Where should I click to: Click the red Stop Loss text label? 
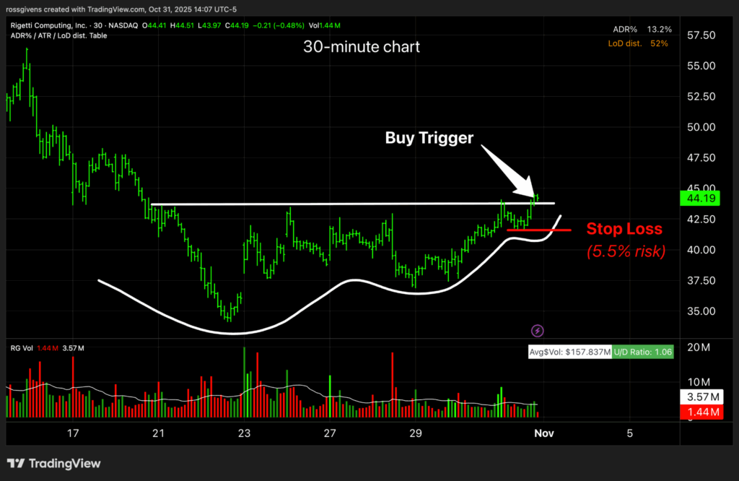tap(624, 229)
